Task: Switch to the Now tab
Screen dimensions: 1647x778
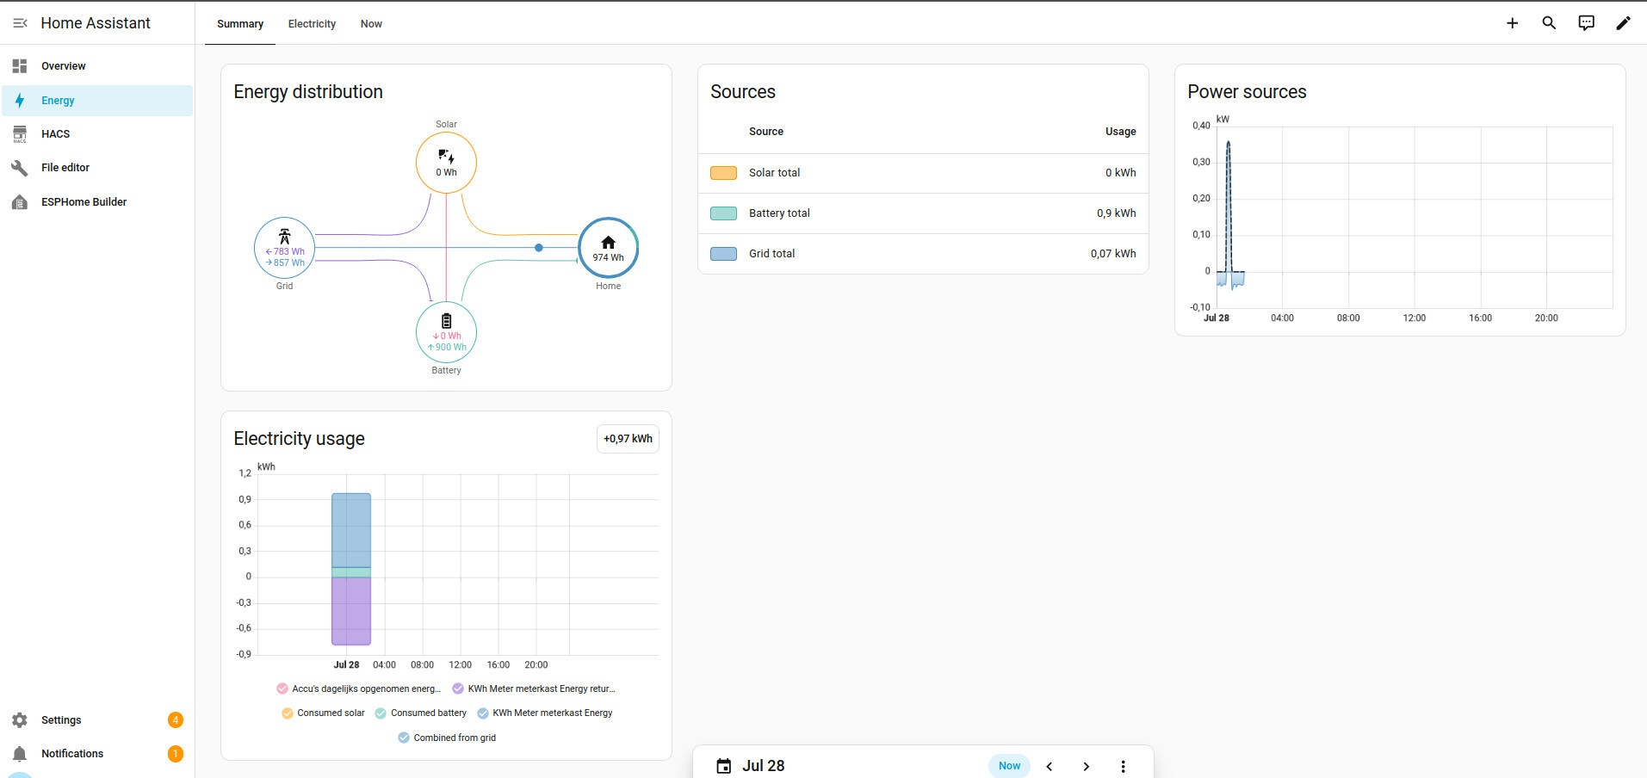Action: click(x=371, y=24)
